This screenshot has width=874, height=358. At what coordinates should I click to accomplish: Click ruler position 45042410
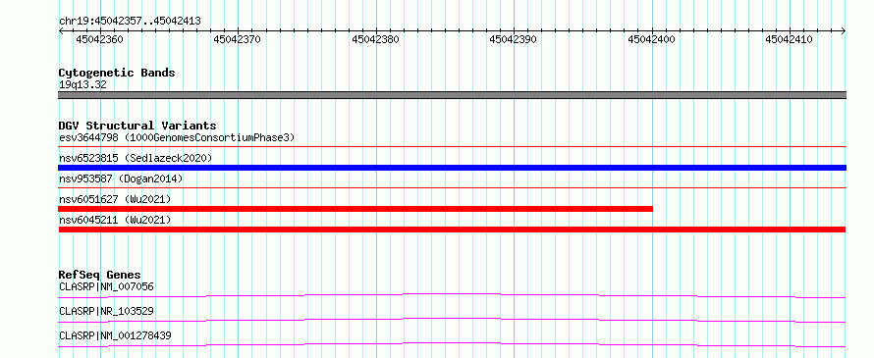click(x=790, y=39)
